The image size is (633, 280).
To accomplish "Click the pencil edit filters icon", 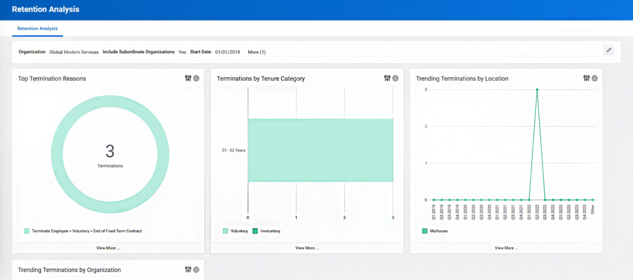I will (609, 50).
